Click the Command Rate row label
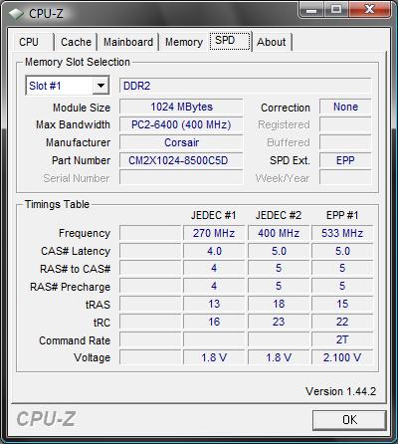The width and height of the screenshot is (398, 444). (x=75, y=340)
